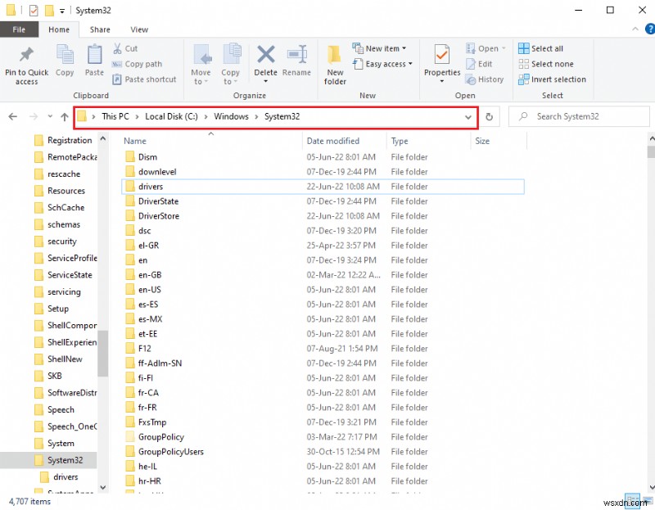Image resolution: width=655 pixels, height=510 pixels.
Task: Click the Copy path icon
Action: 117,64
